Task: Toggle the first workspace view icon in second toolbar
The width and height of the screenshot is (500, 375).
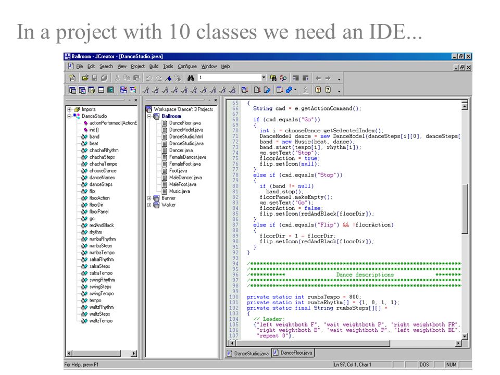Action: tap(72, 90)
